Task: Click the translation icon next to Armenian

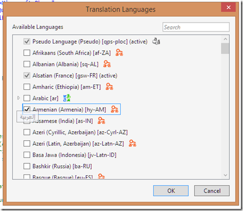Action: (x=114, y=109)
